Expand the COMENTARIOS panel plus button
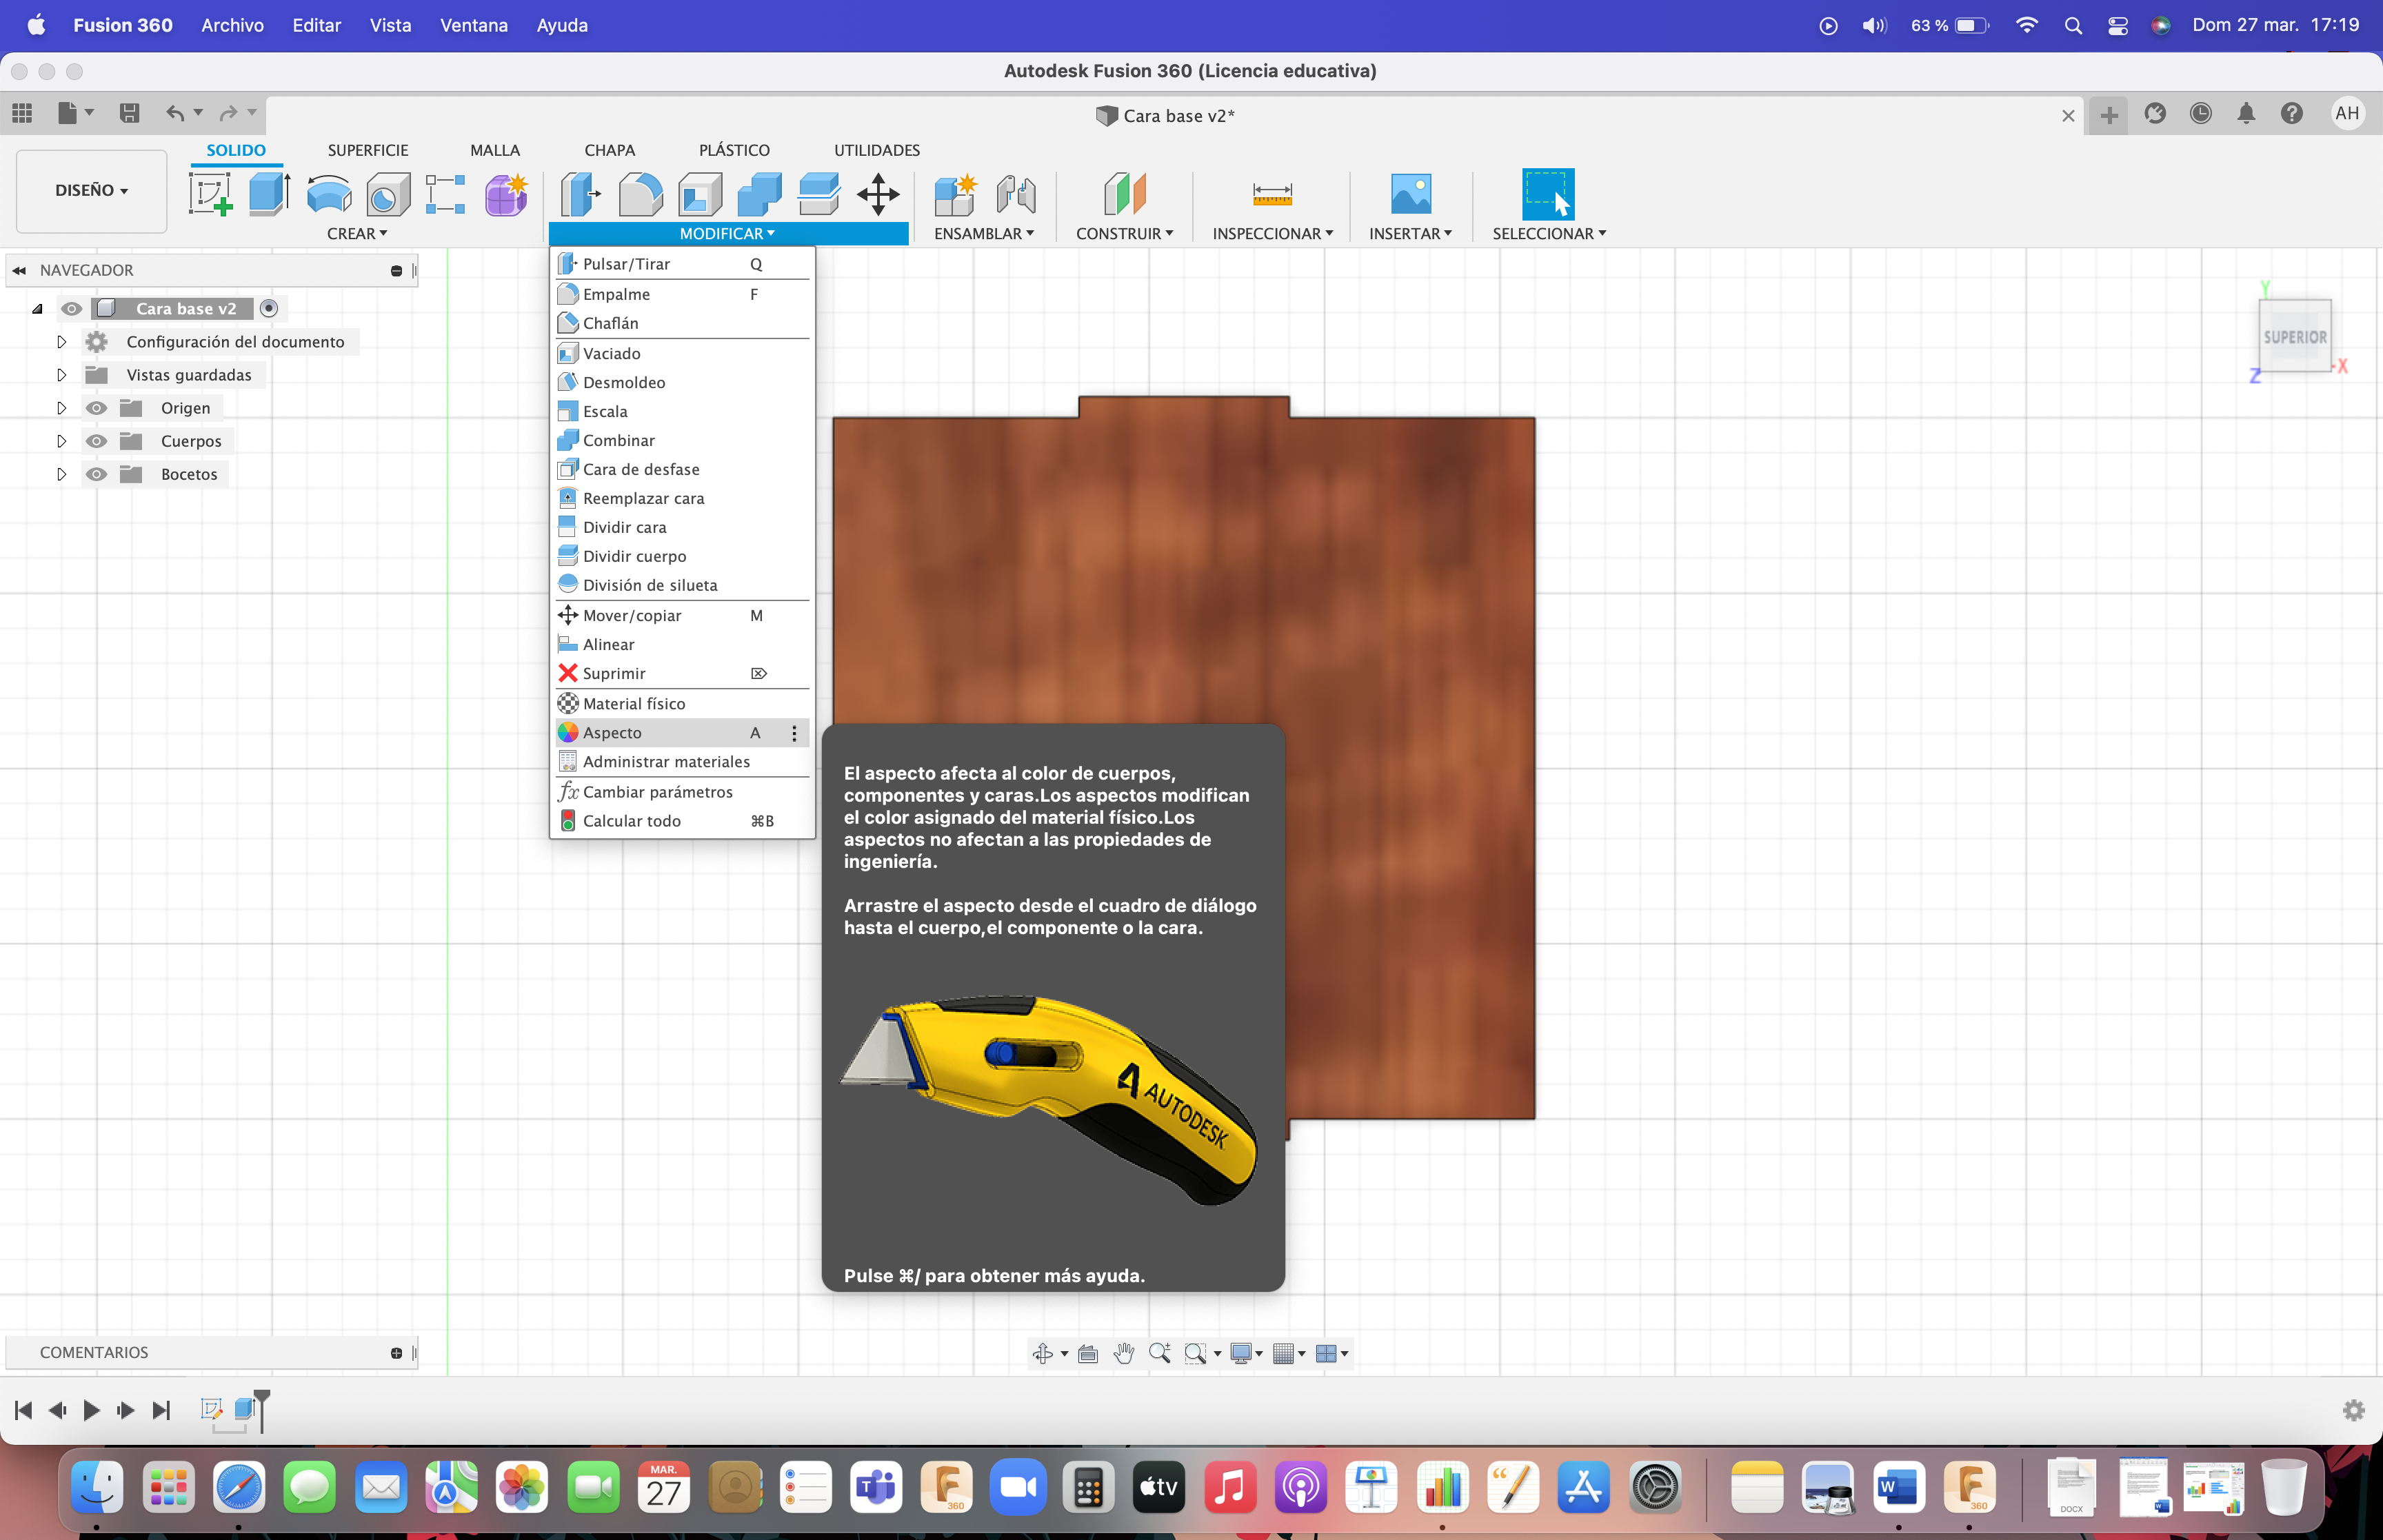The image size is (2383, 1540). (x=396, y=1353)
